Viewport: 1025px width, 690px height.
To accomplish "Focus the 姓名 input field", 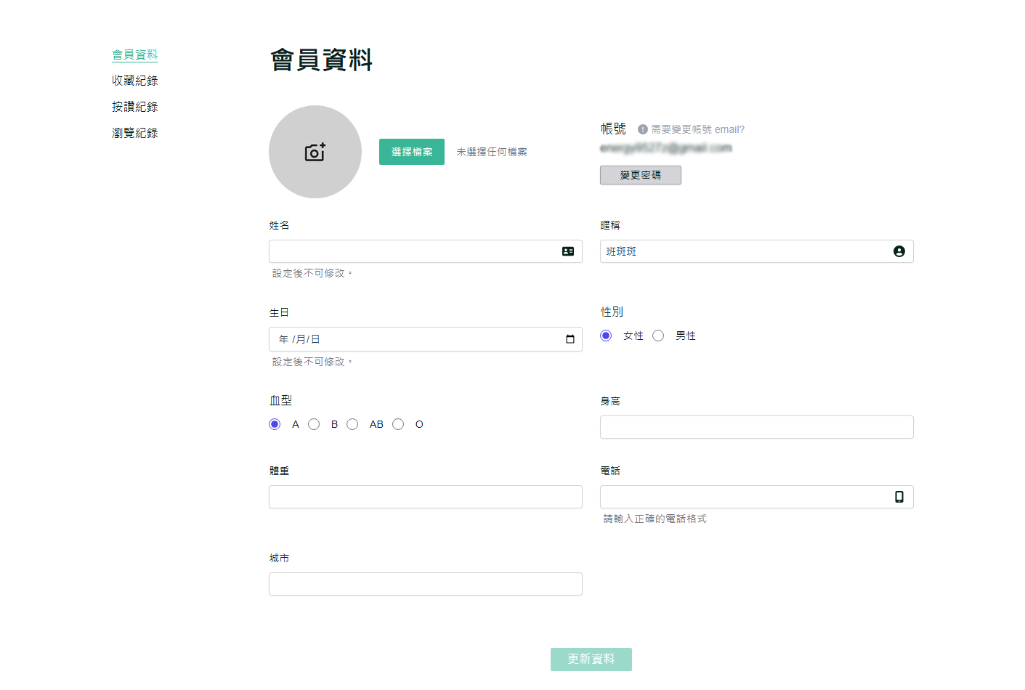I will [x=426, y=251].
